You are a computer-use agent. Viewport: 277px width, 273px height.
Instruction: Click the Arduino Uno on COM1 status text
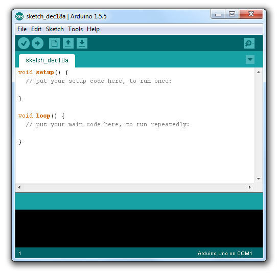(225, 254)
